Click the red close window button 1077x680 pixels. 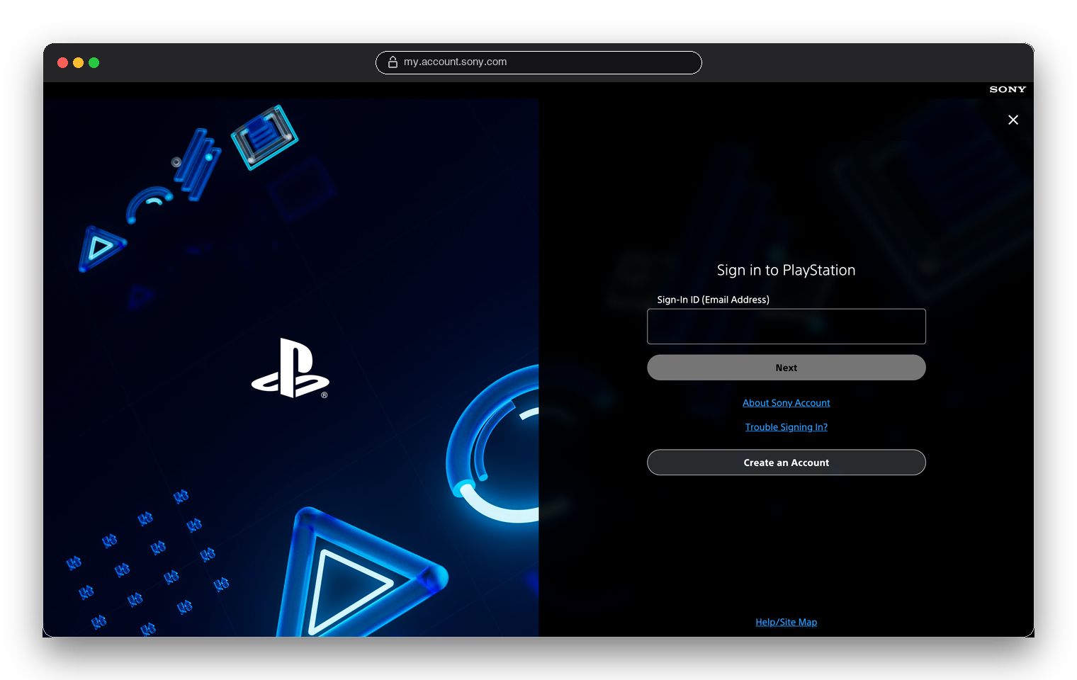coord(62,62)
